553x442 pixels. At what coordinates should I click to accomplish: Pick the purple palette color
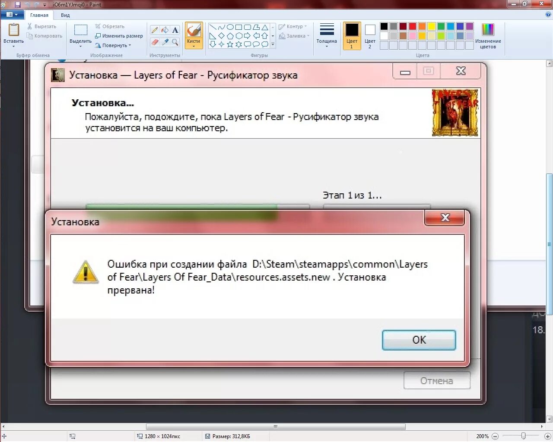(x=470, y=26)
